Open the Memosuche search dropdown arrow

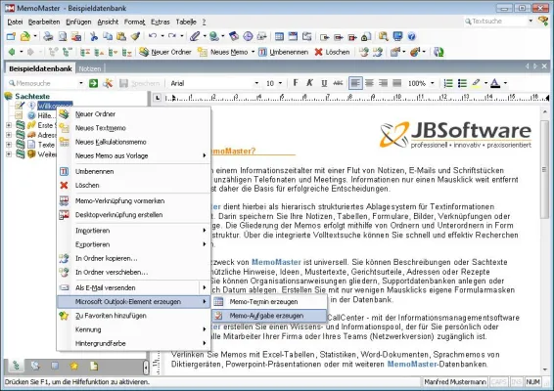click(x=81, y=83)
